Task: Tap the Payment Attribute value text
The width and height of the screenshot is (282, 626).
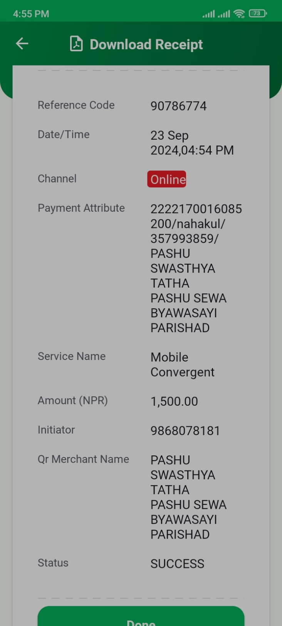Action: click(x=196, y=268)
